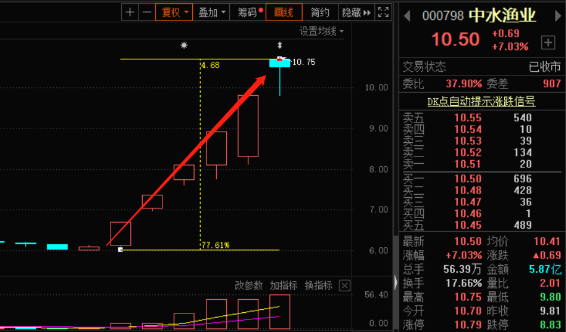Open DK点自动提示涨跌信号 link
566x332 pixels.
click(481, 101)
